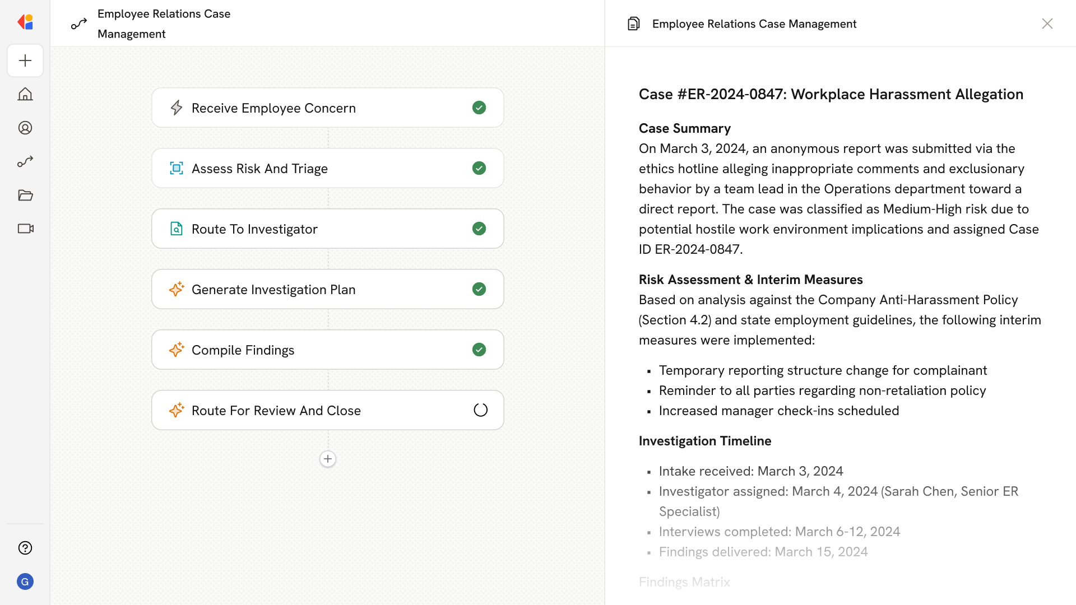The height and width of the screenshot is (605, 1076).
Task: Open the video camera icon in sidebar
Action: [x=25, y=229]
